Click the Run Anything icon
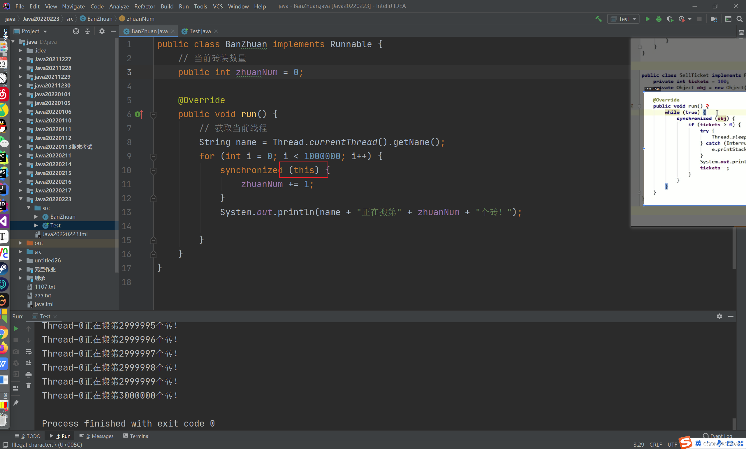Image resolution: width=746 pixels, height=449 pixels. pos(728,19)
